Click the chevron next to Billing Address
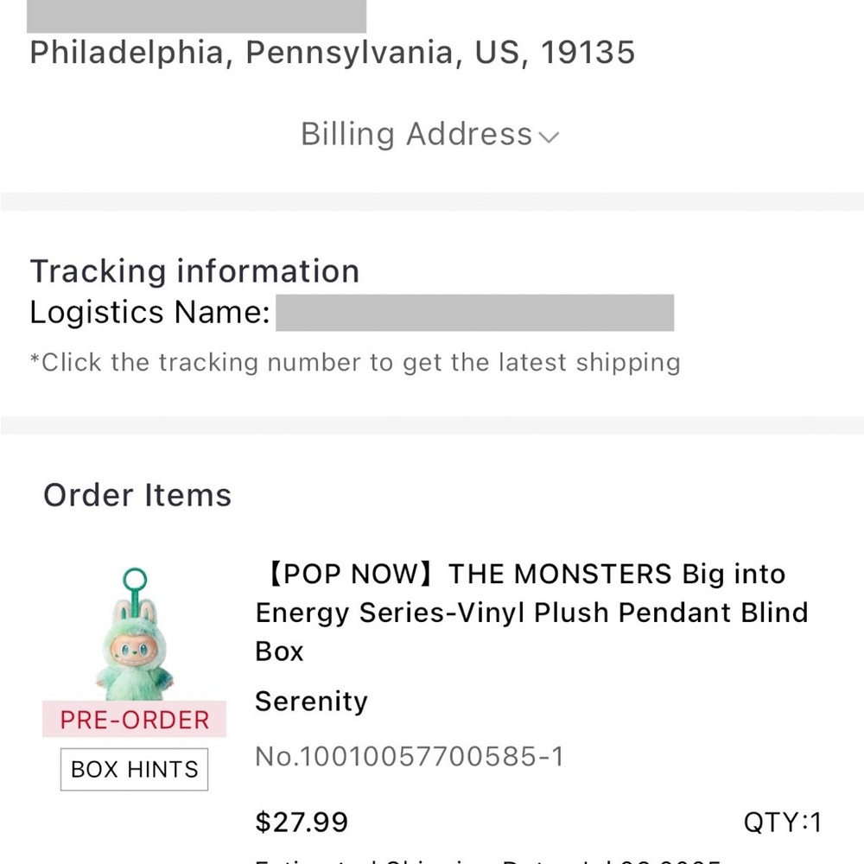Screen dimensions: 864x864 tap(549, 137)
